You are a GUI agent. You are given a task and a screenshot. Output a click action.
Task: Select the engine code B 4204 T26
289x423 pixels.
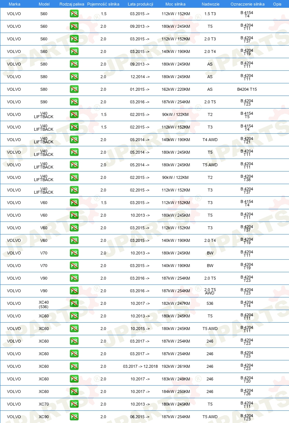(247, 392)
